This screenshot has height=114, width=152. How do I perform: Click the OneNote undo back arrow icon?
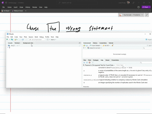click(6, 3)
